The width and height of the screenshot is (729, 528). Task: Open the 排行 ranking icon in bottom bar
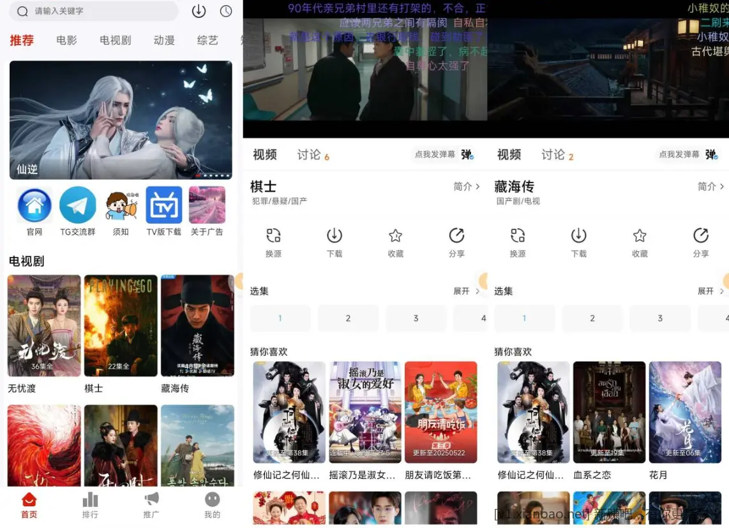(x=90, y=500)
